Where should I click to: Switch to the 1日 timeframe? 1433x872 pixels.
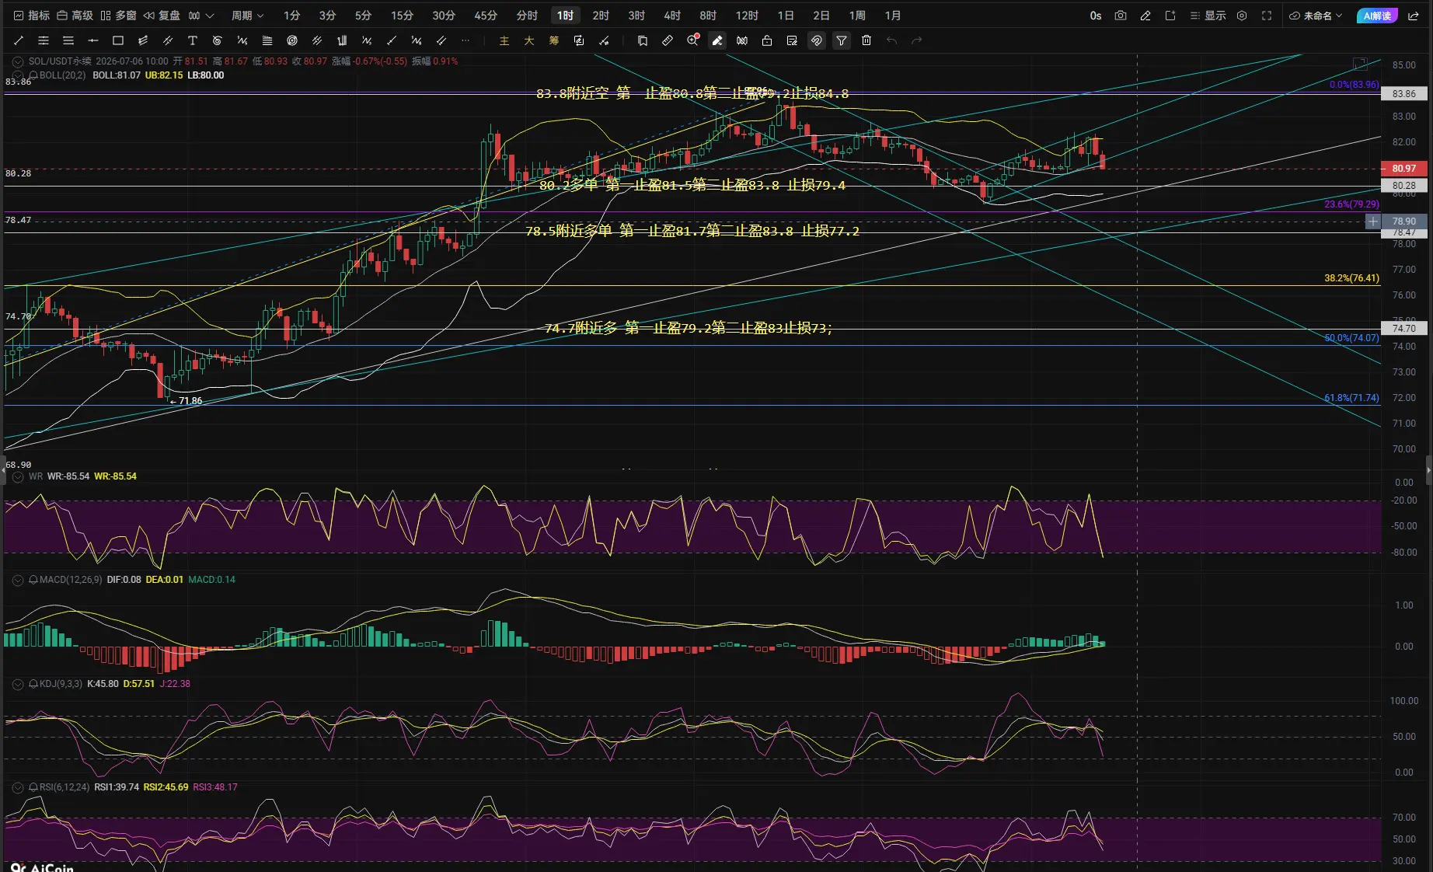click(786, 16)
